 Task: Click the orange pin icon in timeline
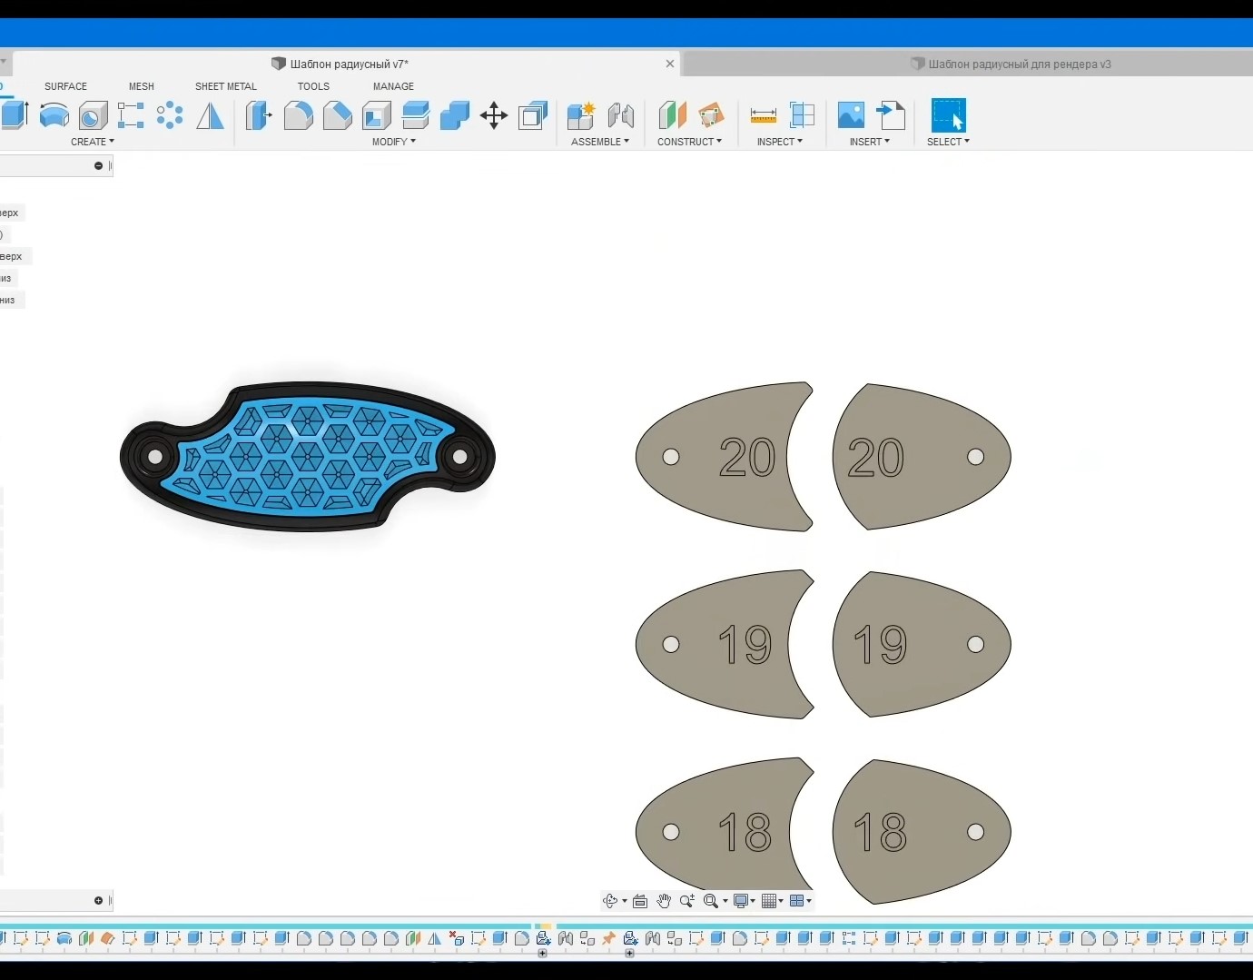point(608,938)
